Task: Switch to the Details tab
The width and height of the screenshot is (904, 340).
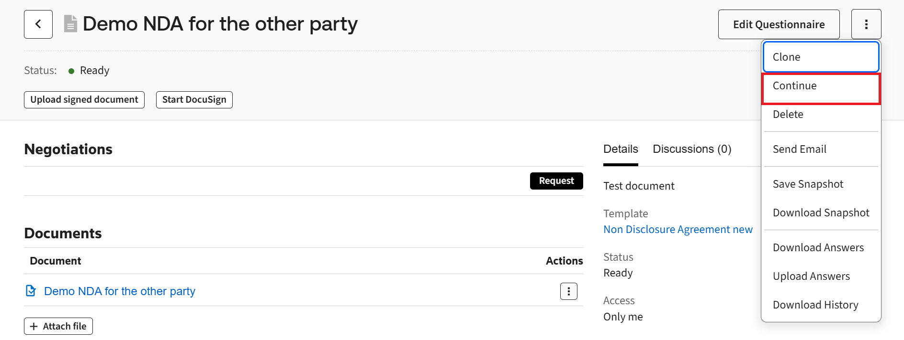Action: pyautogui.click(x=620, y=149)
